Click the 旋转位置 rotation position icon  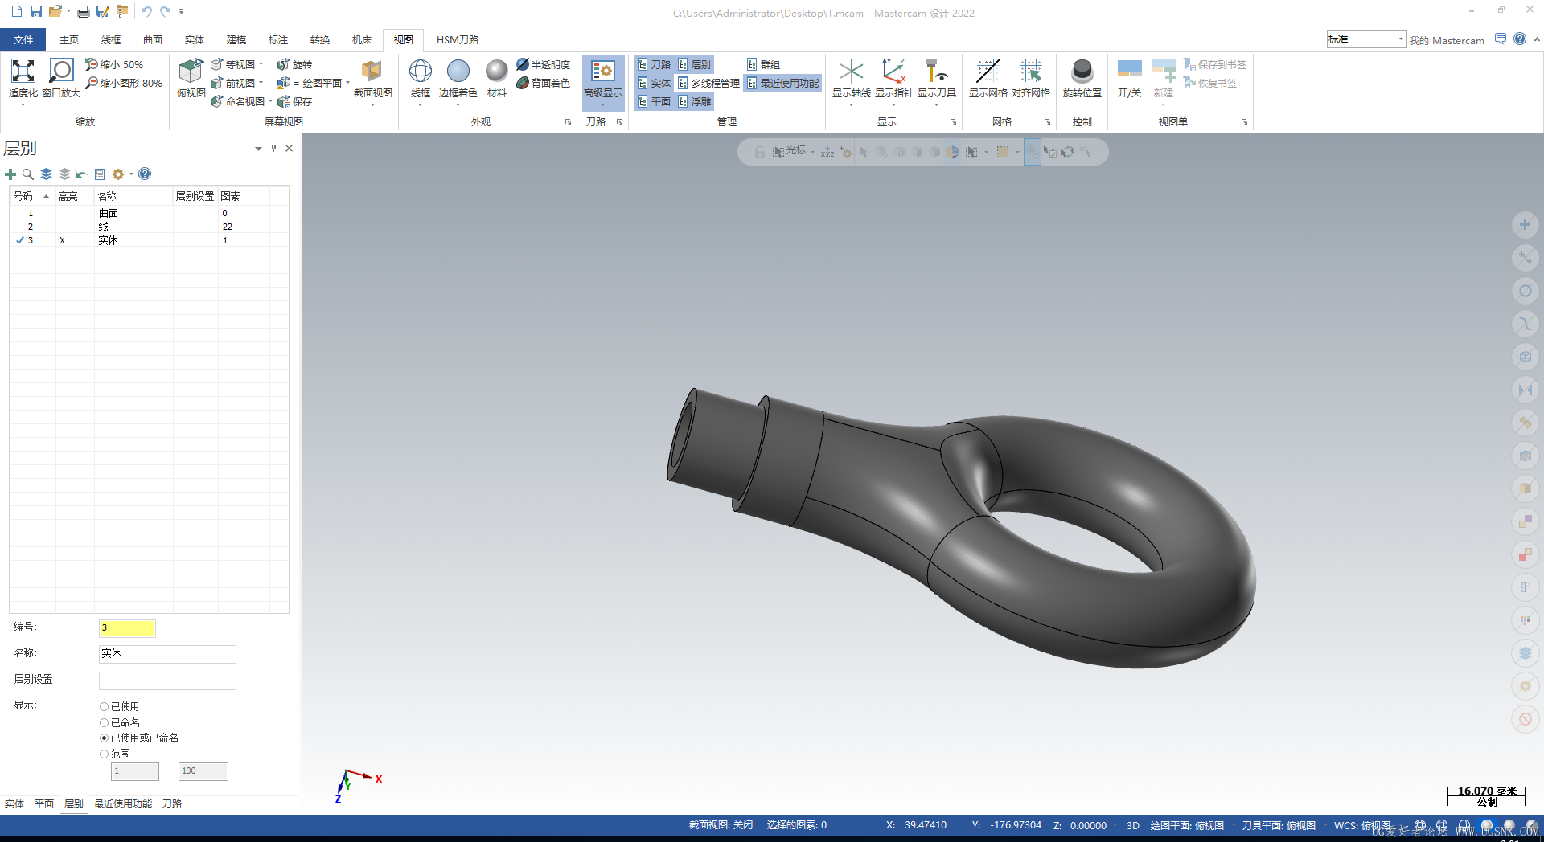pyautogui.click(x=1082, y=72)
